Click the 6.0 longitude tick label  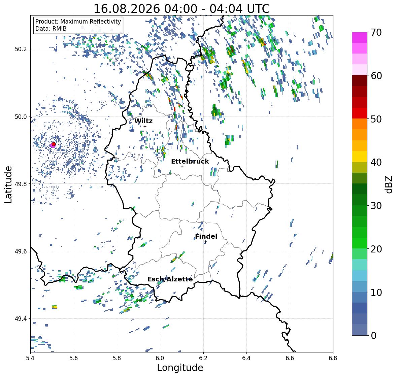[x=160, y=358]
